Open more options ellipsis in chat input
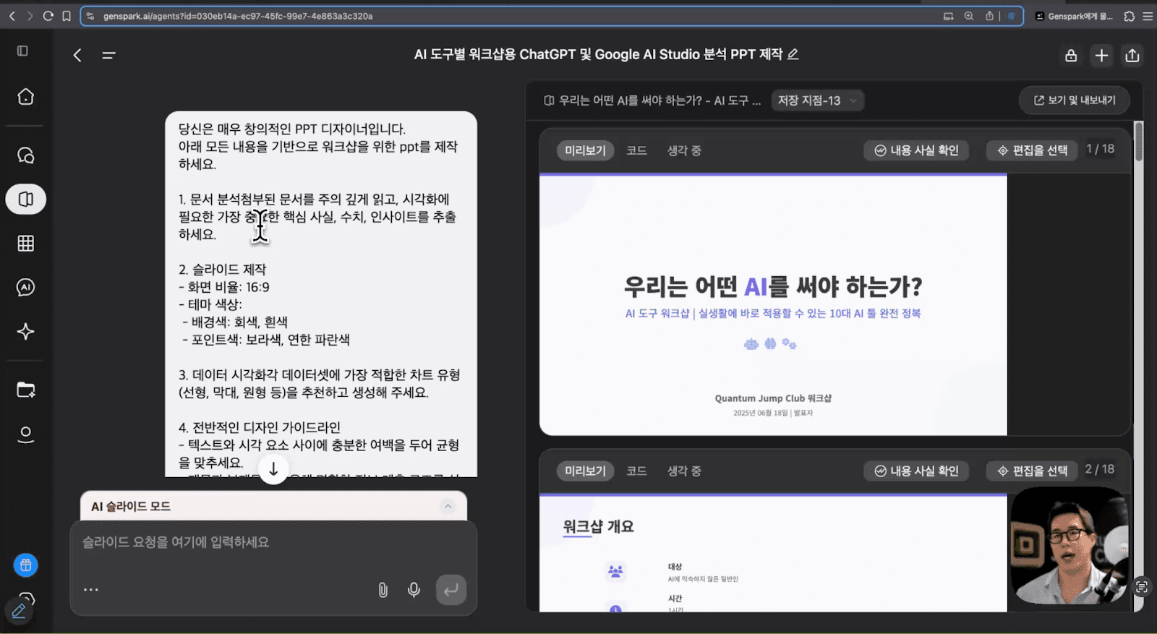Image resolution: width=1157 pixels, height=634 pixels. pyautogui.click(x=90, y=590)
